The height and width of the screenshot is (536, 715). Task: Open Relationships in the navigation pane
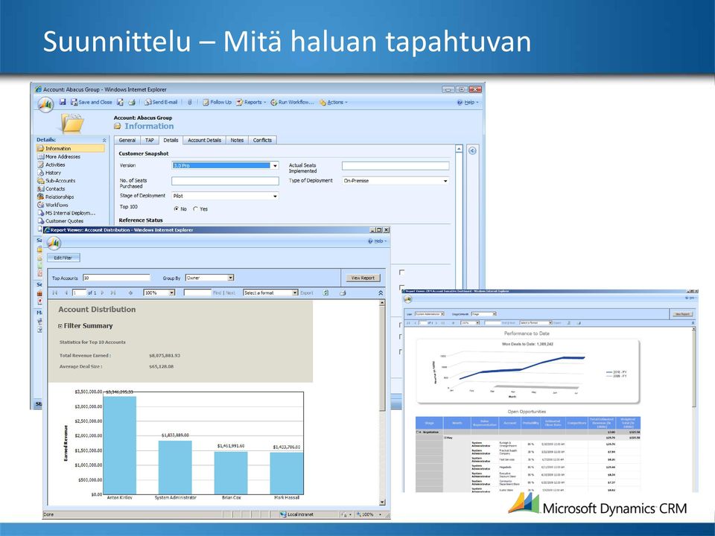pyautogui.click(x=56, y=197)
